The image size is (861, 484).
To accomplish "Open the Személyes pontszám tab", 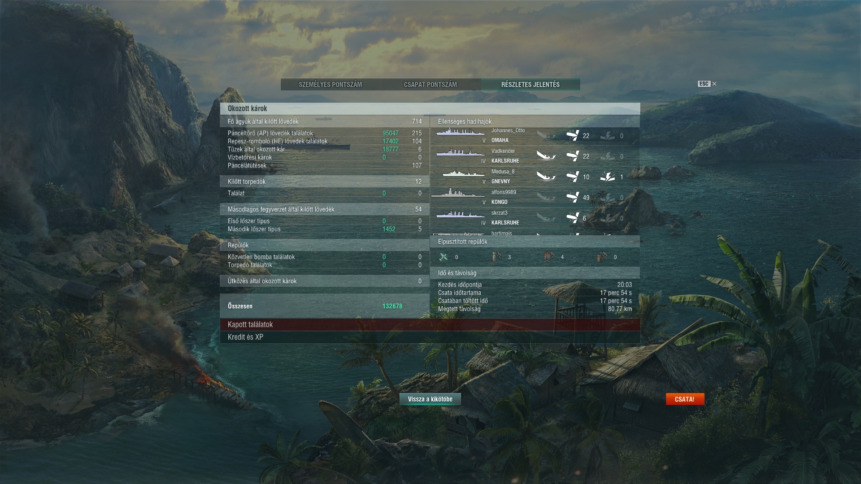I will pos(330,84).
